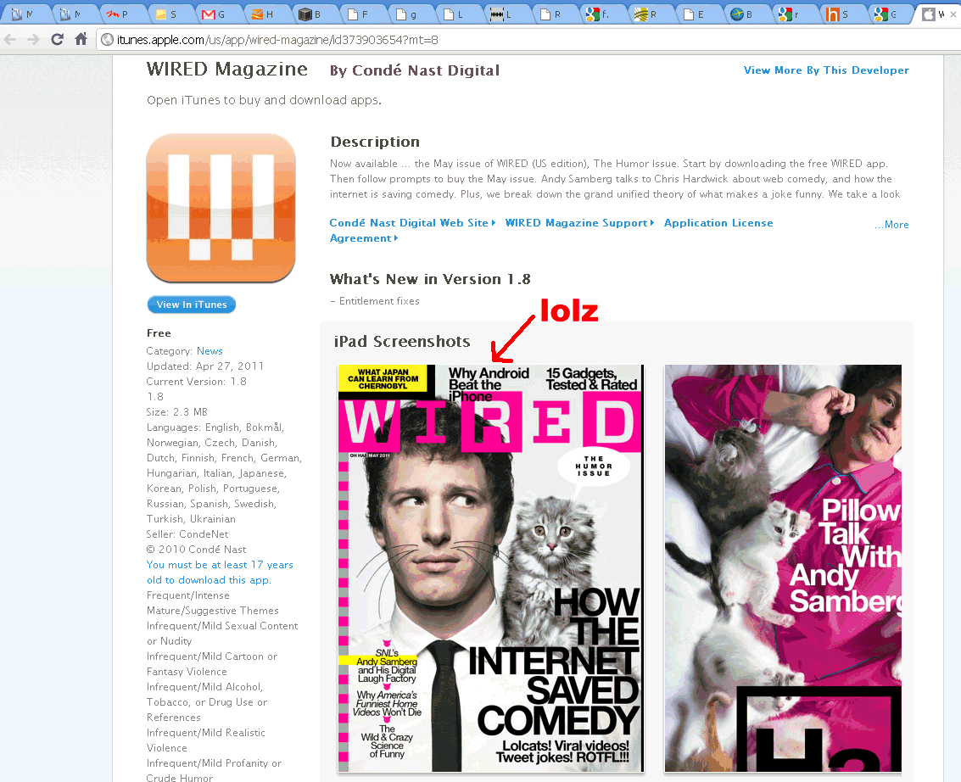
Task: Open the blank-page tab labeled E
Action: 695,14
